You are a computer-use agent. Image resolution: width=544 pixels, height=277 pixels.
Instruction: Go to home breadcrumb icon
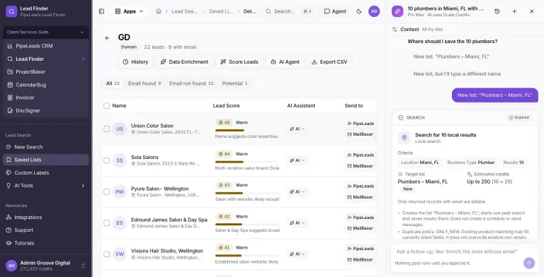[159, 11]
